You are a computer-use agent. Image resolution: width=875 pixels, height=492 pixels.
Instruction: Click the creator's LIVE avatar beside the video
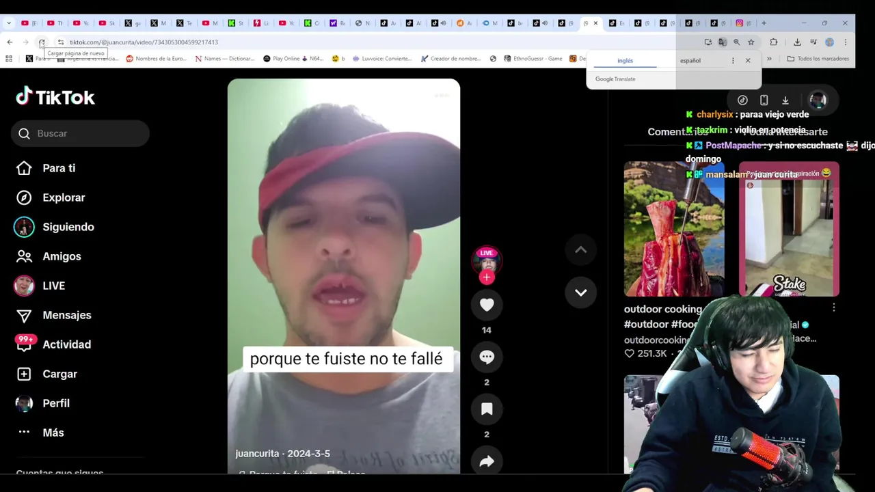pos(487,260)
